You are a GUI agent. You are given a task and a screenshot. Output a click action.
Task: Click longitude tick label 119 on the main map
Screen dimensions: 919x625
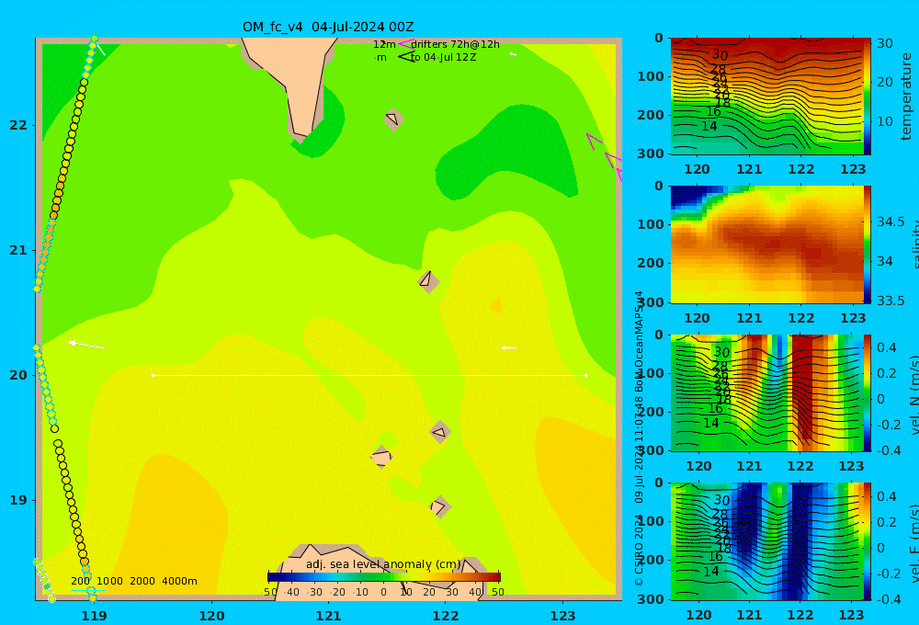click(x=95, y=616)
